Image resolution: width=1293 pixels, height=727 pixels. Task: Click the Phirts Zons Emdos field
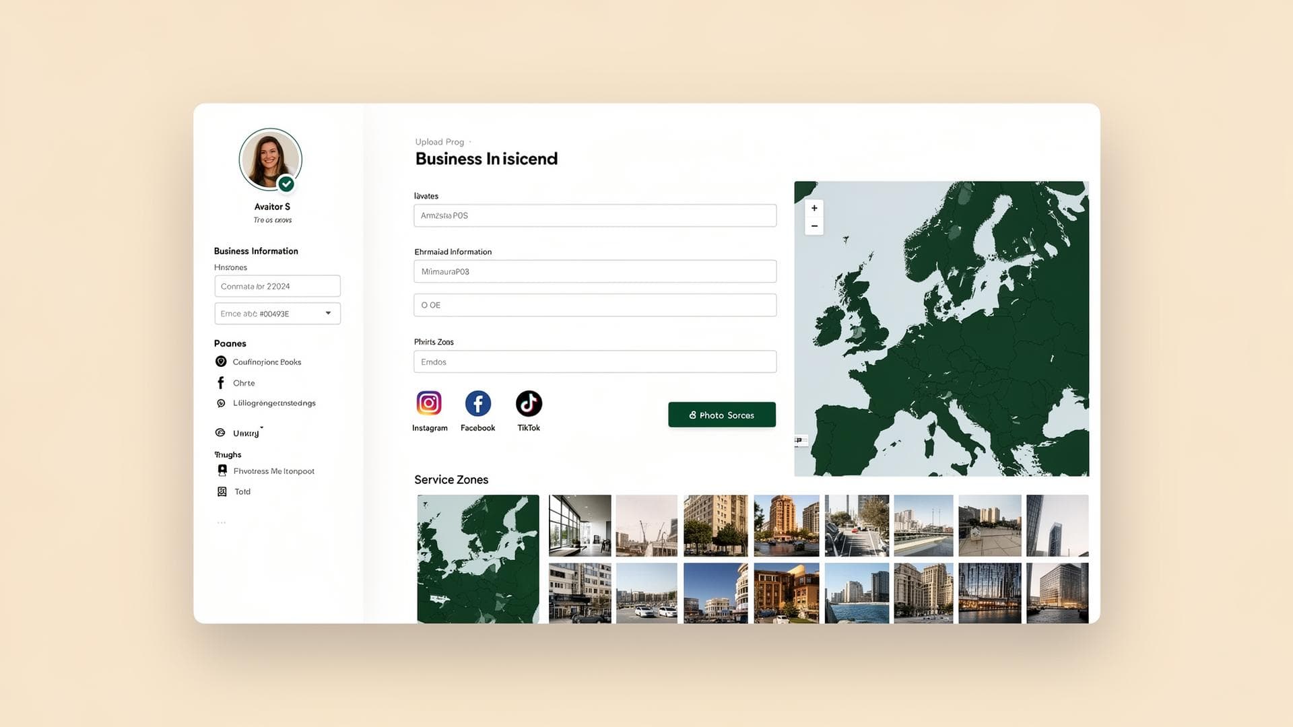(595, 362)
